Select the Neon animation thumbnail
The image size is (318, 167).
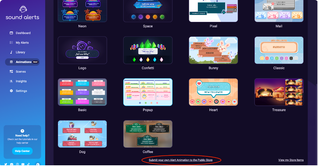tap(82, 11)
